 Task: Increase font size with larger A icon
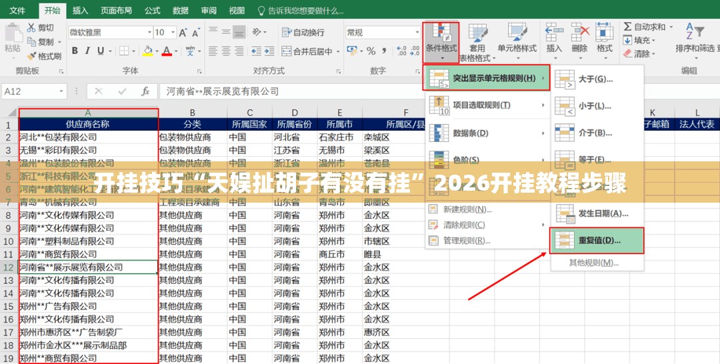(183, 33)
